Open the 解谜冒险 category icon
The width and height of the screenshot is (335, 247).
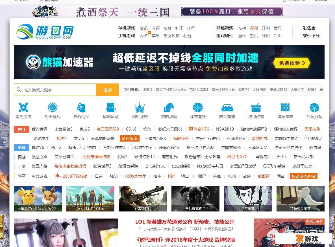[x=110, y=107]
